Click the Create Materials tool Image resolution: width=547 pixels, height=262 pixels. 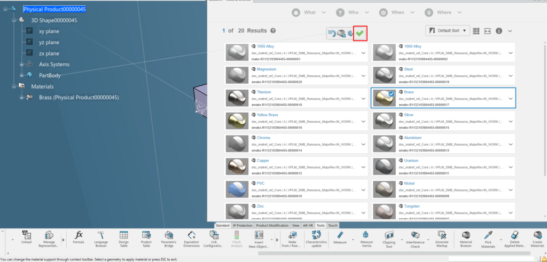pyautogui.click(x=537, y=239)
